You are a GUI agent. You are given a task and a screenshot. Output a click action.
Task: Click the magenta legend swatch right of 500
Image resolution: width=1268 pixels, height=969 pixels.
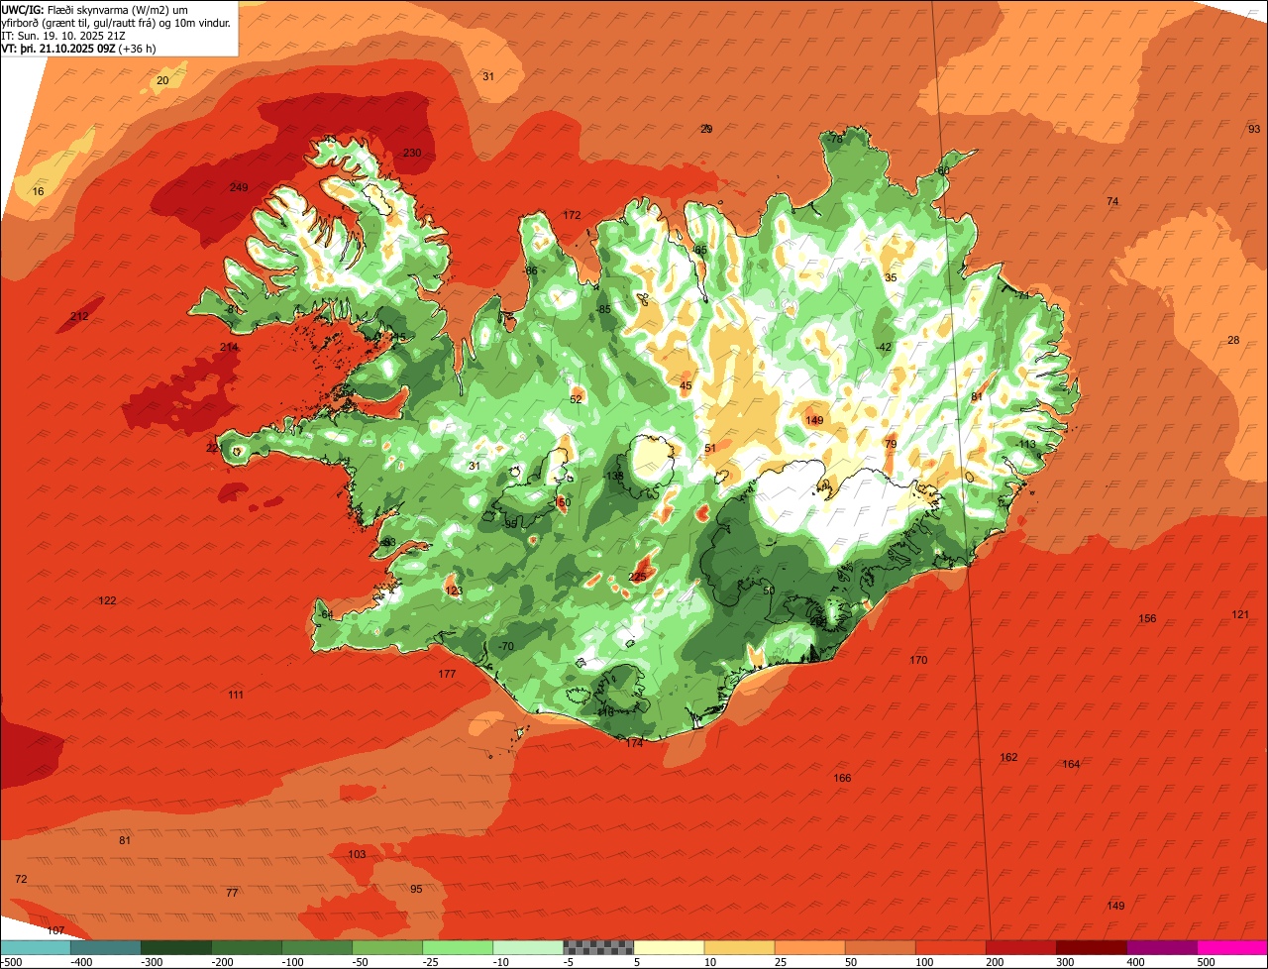point(1233,948)
